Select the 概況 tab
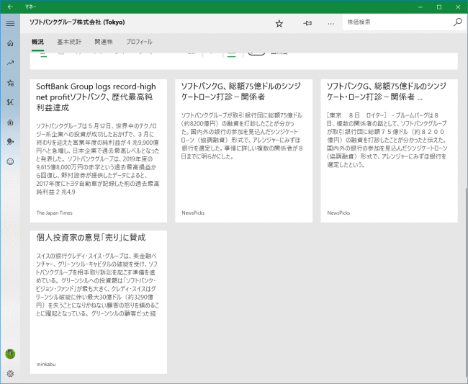 [x=37, y=42]
